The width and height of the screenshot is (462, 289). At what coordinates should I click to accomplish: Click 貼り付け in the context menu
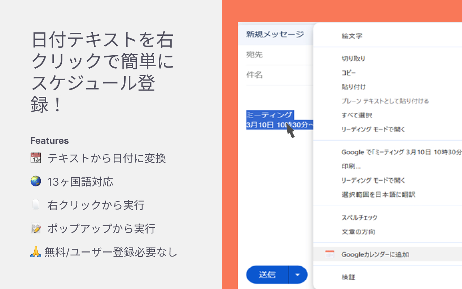[353, 87]
